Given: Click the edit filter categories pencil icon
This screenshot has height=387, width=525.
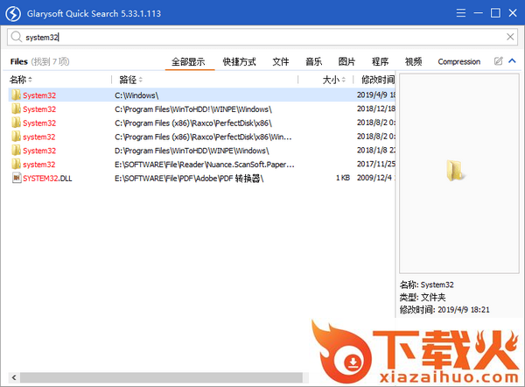Looking at the screenshot, I should coord(498,61).
